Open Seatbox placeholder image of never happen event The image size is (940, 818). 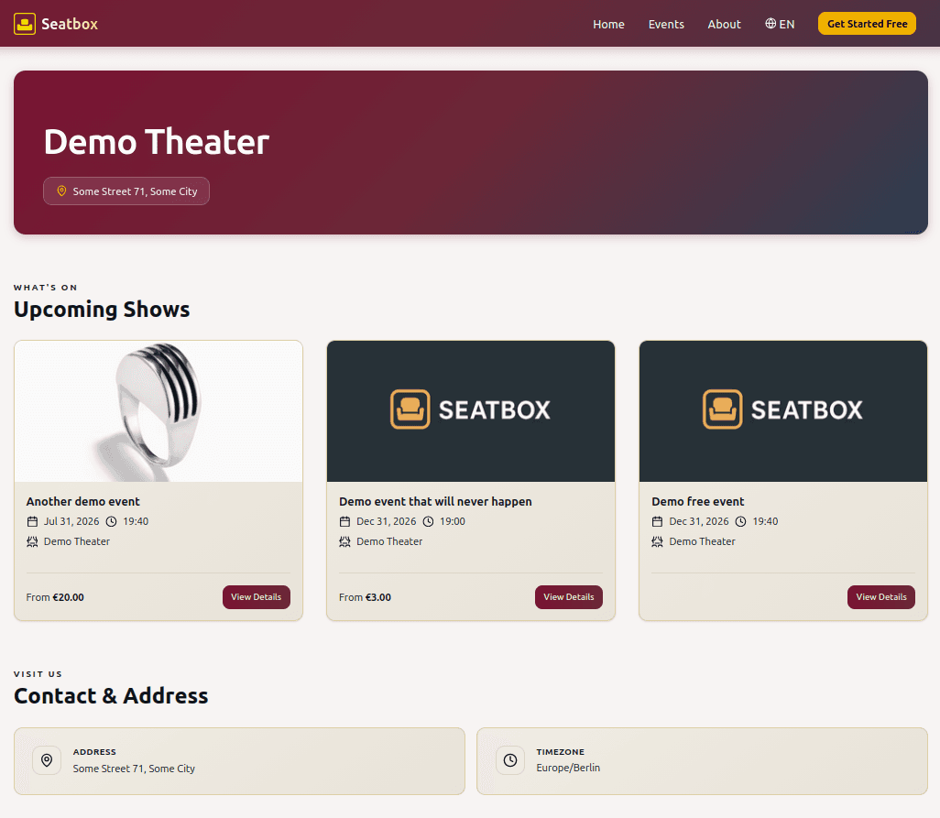(x=471, y=411)
